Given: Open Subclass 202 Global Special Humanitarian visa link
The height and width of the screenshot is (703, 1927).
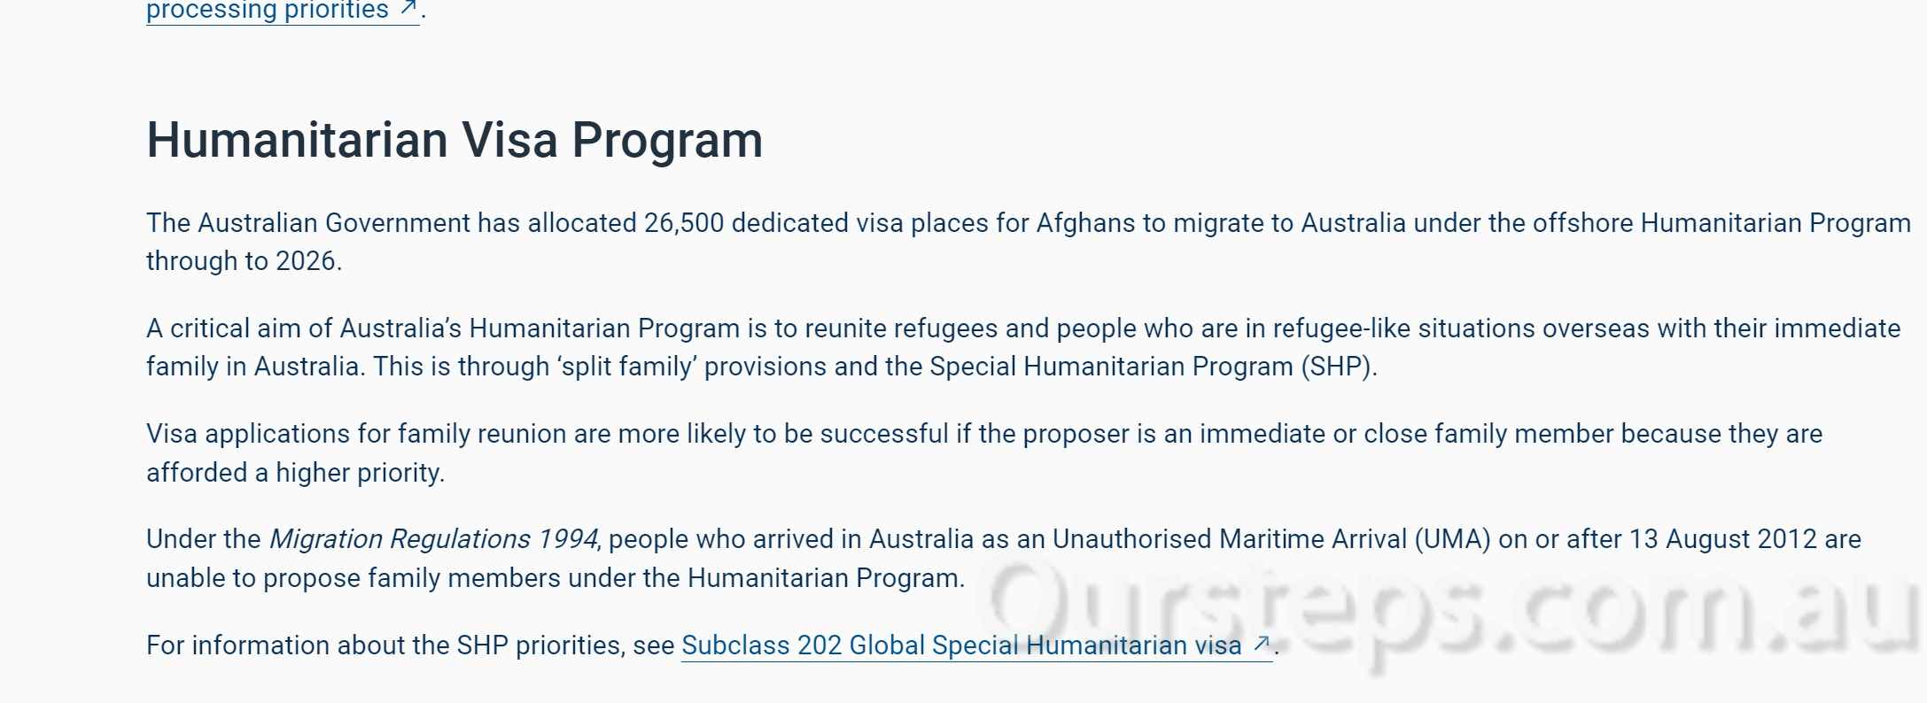Looking at the screenshot, I should (x=960, y=645).
